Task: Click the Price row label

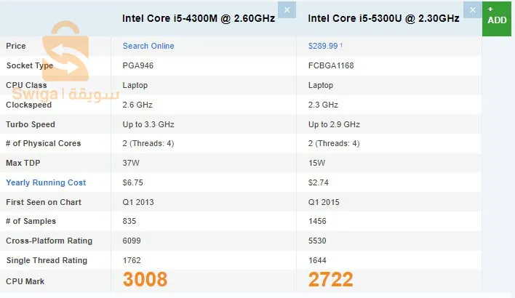Action: 16,46
